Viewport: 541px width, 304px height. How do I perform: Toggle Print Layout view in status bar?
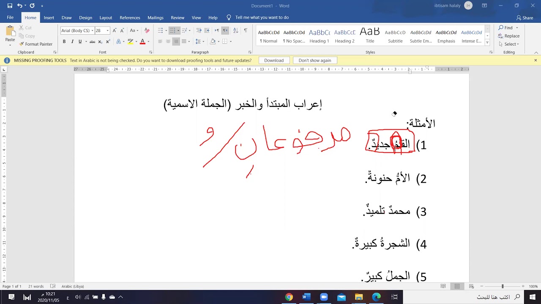pos(457,286)
